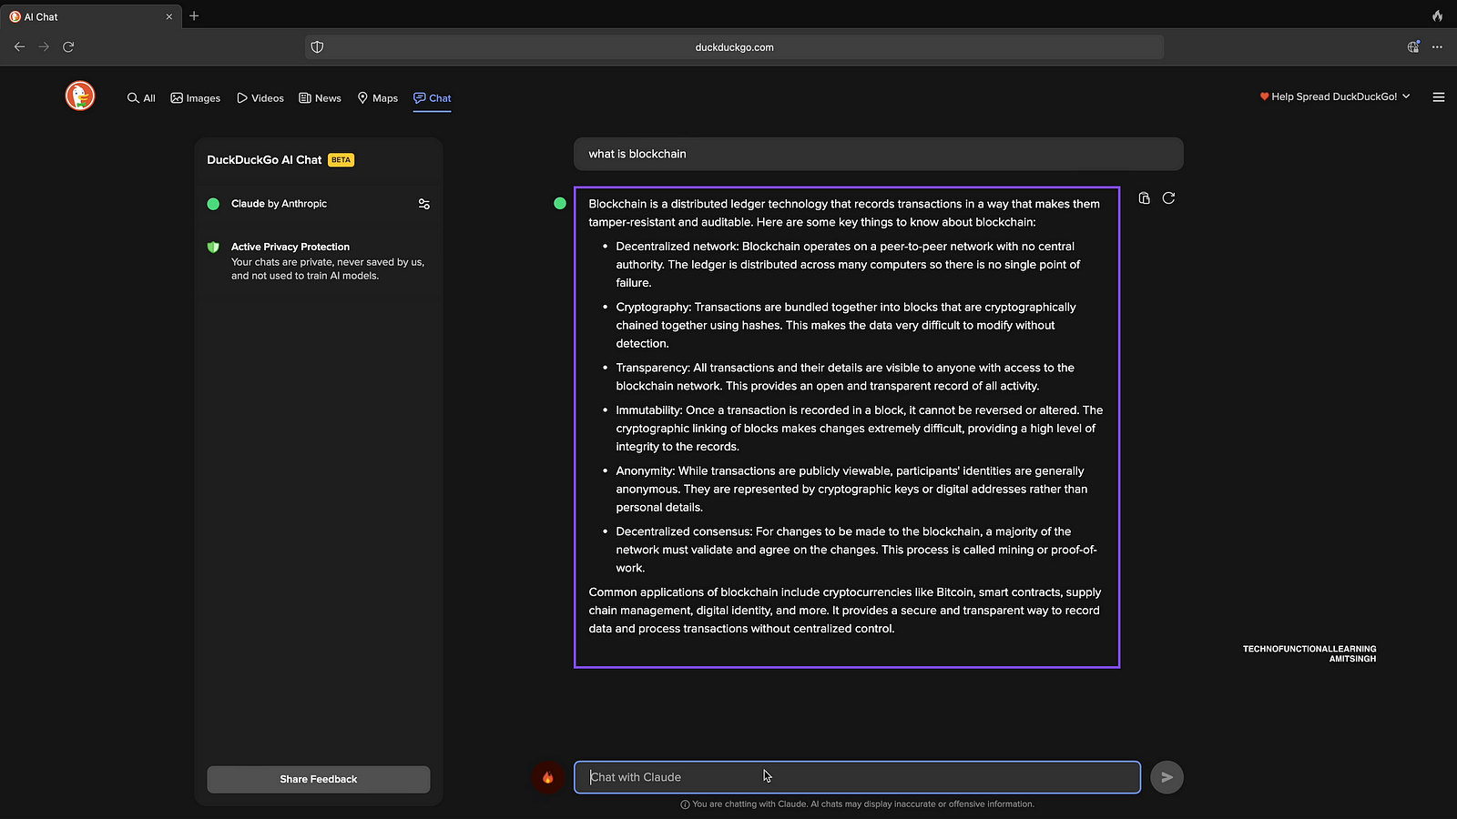
Task: Expand Help Spread DuckDuckGo dropdown
Action: coord(1334,96)
